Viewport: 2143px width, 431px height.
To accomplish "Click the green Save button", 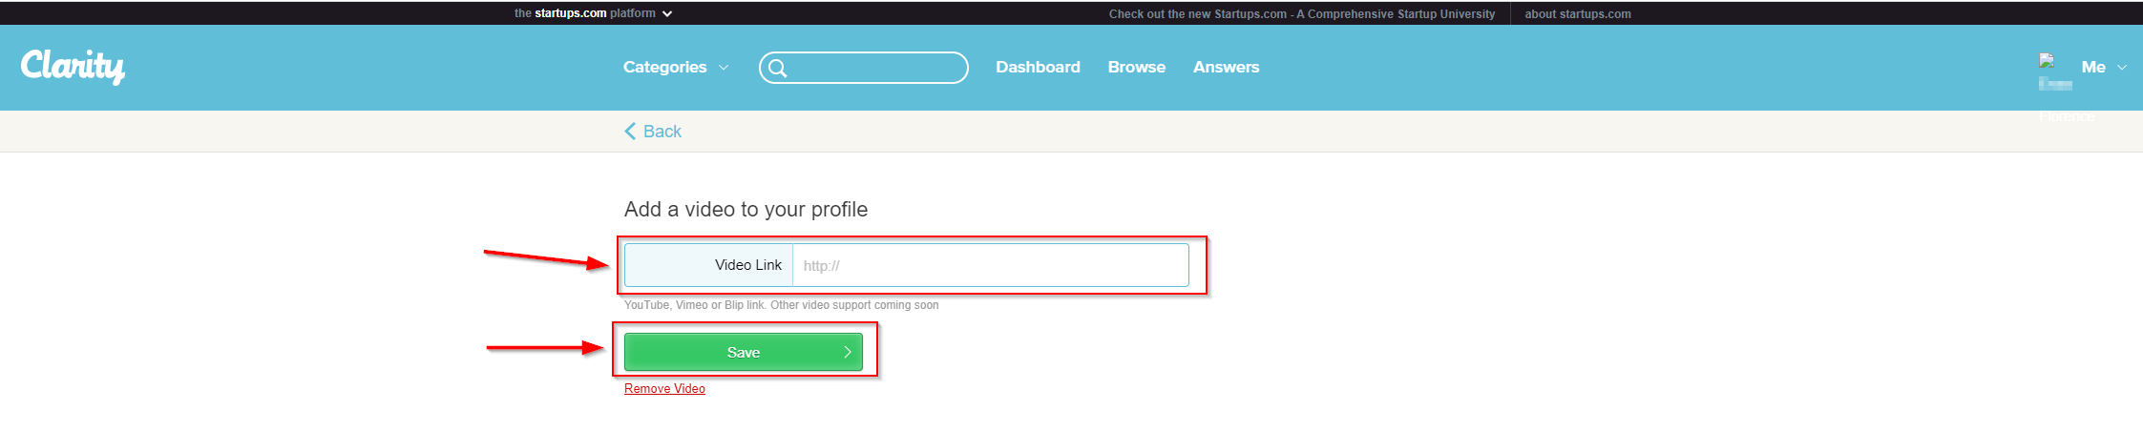I will click(x=744, y=352).
